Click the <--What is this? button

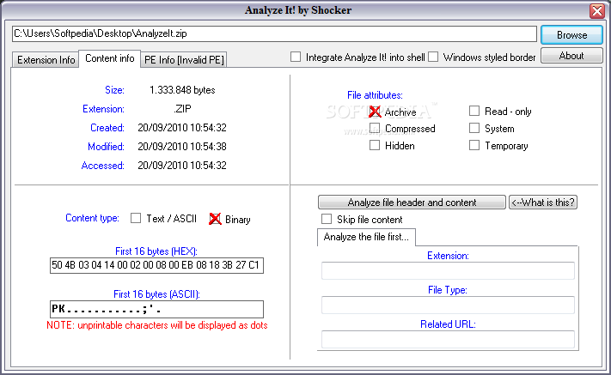[543, 203]
